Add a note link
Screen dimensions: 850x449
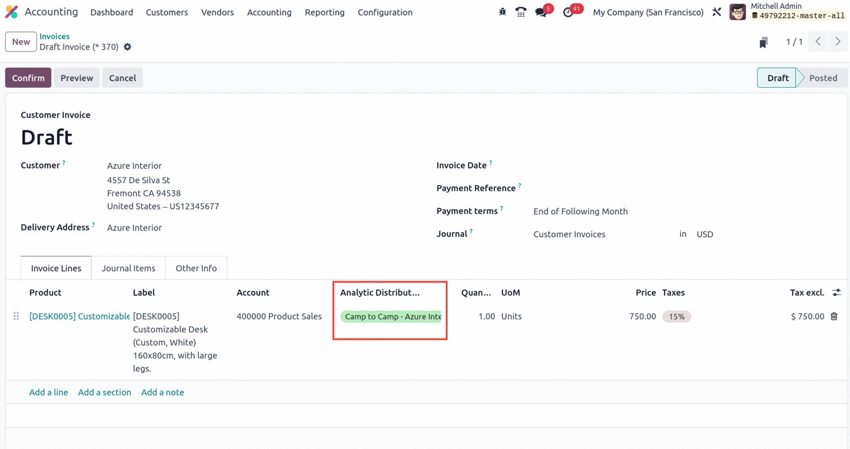163,392
